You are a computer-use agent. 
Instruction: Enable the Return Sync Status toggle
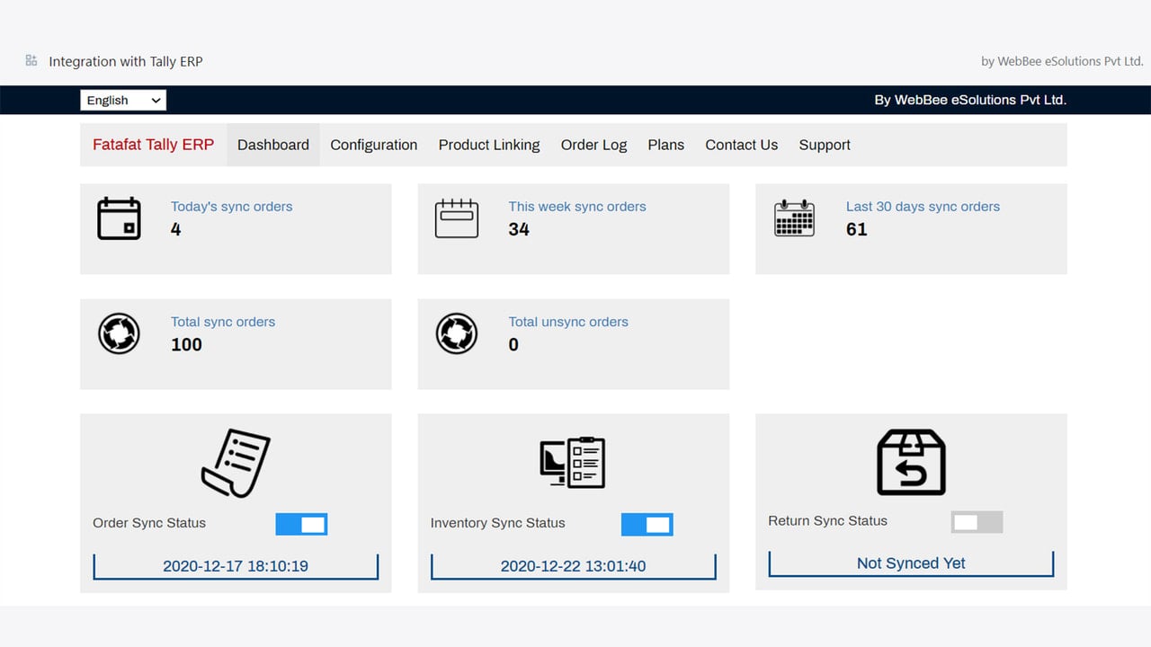coord(977,522)
